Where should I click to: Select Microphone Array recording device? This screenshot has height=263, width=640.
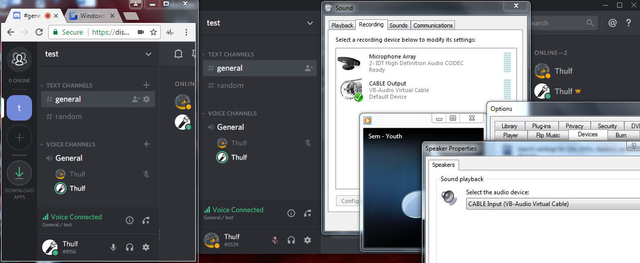pos(426,64)
